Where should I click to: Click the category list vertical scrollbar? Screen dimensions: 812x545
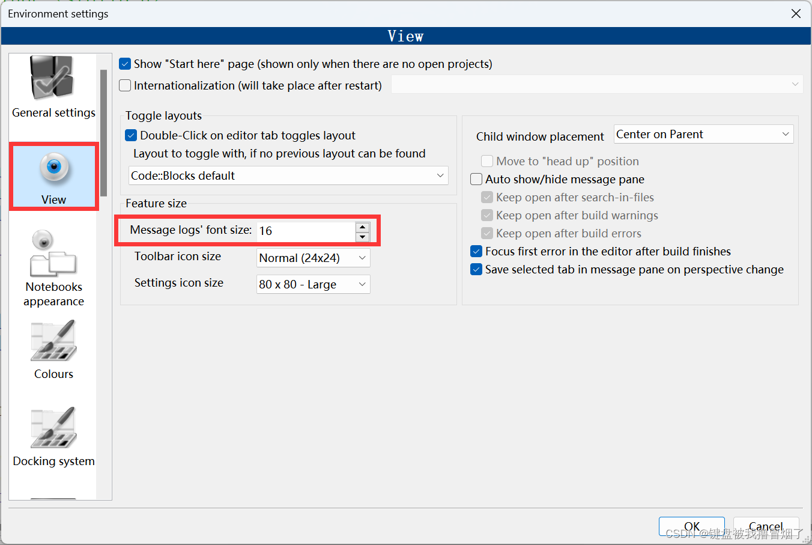(104, 133)
